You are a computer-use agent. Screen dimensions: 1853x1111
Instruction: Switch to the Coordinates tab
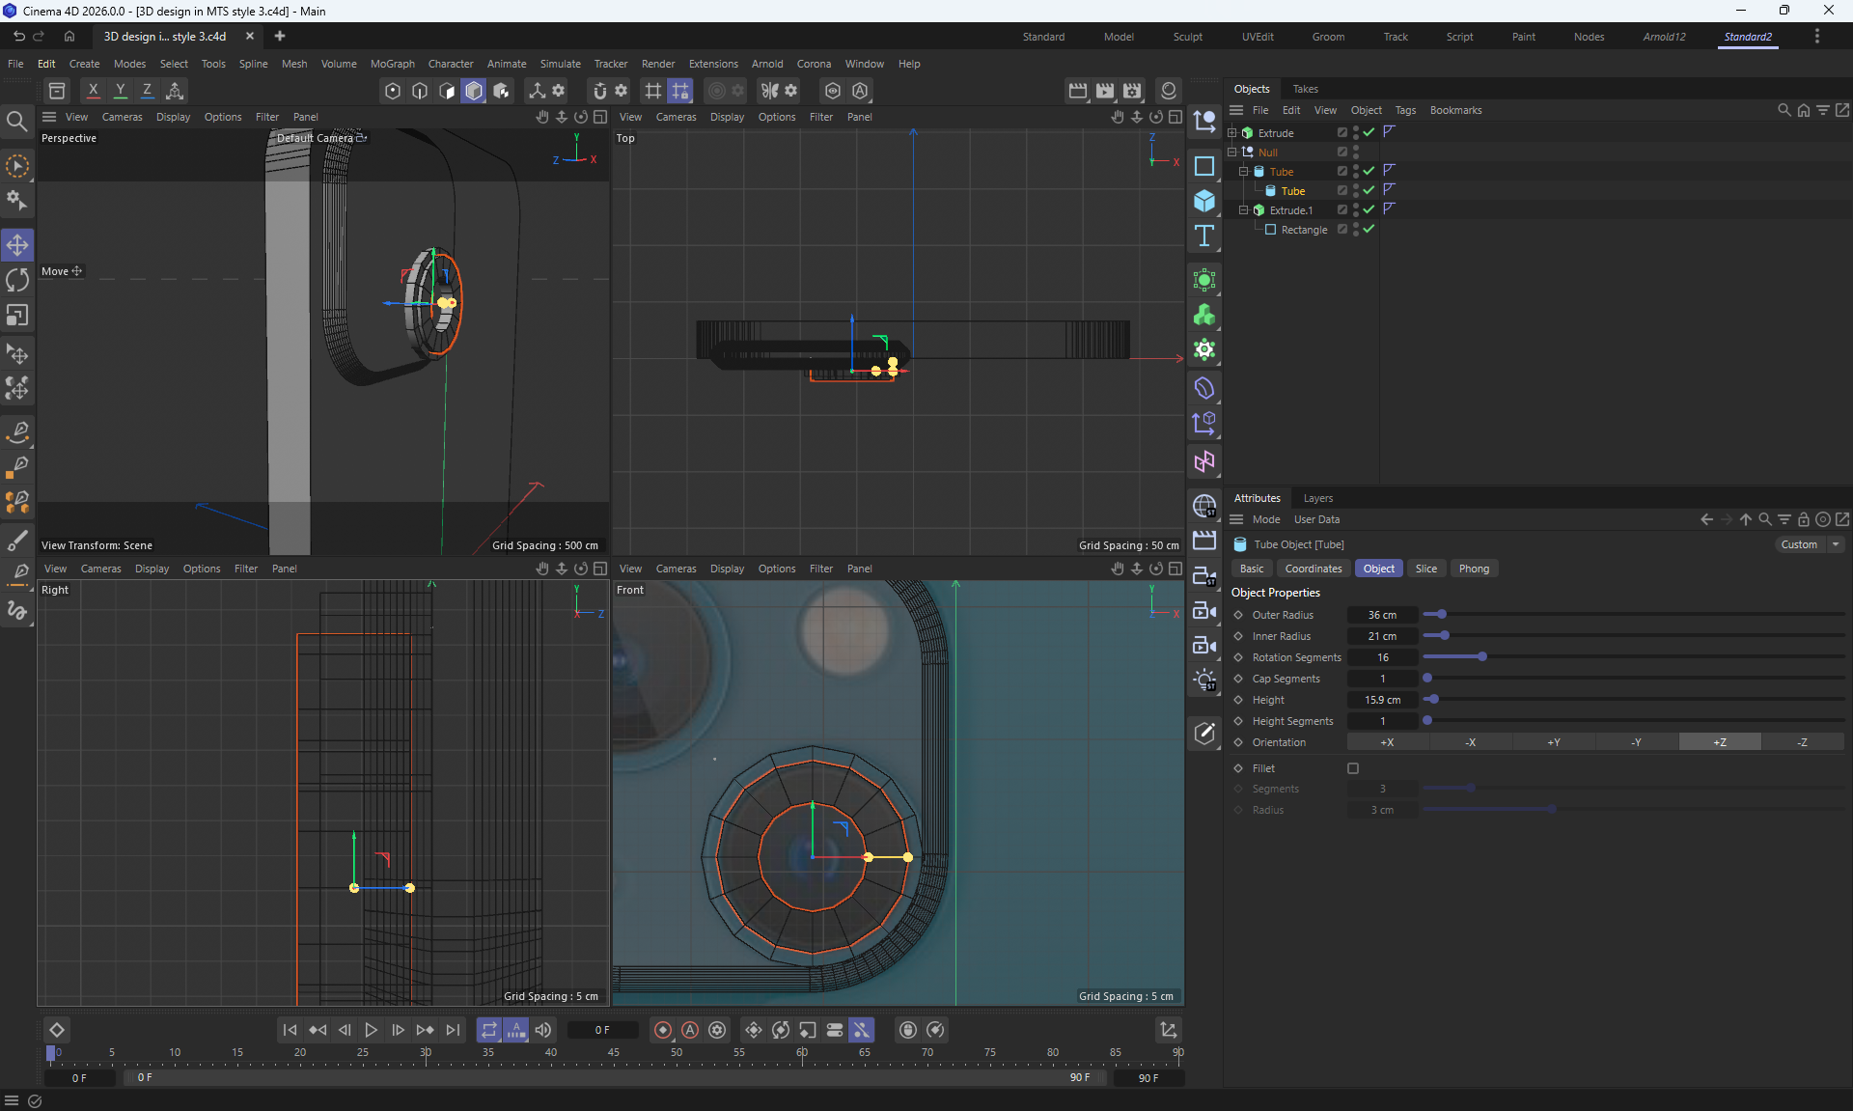(x=1313, y=569)
